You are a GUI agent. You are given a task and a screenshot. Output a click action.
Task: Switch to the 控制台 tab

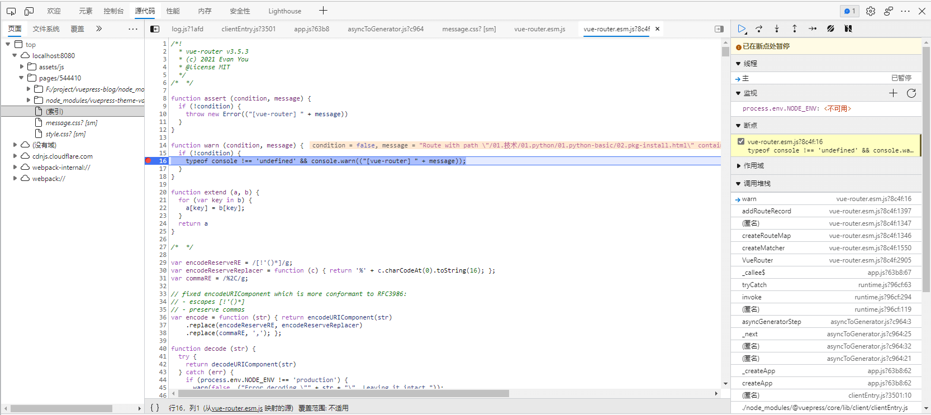[x=113, y=11]
